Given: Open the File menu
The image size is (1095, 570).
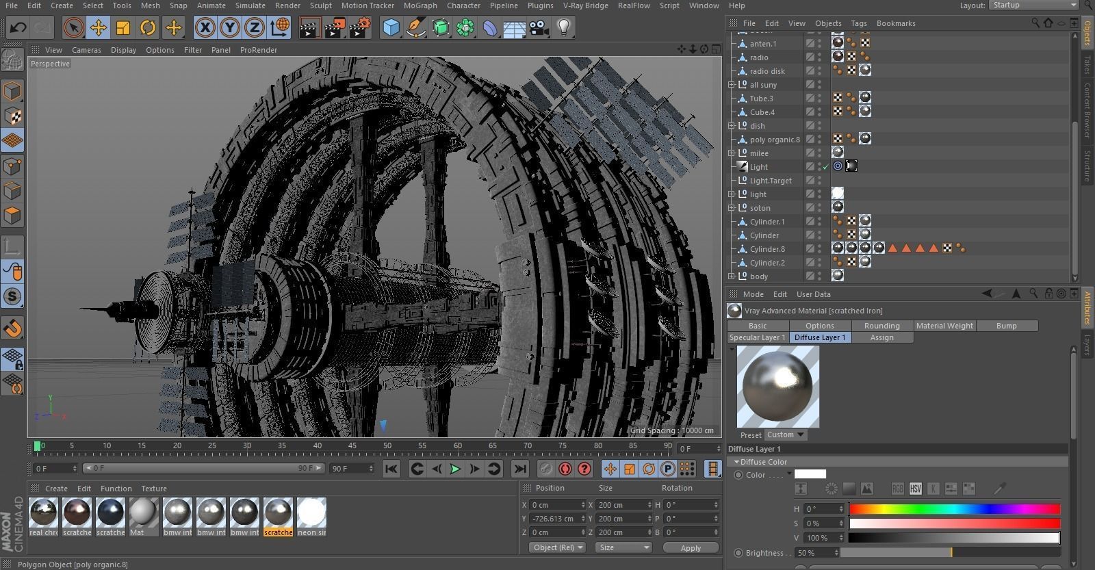Looking at the screenshot, I should 12,5.
